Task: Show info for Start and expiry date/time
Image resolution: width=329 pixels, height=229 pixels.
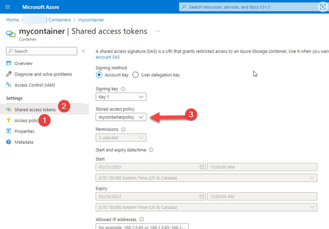Action: pos(151,150)
